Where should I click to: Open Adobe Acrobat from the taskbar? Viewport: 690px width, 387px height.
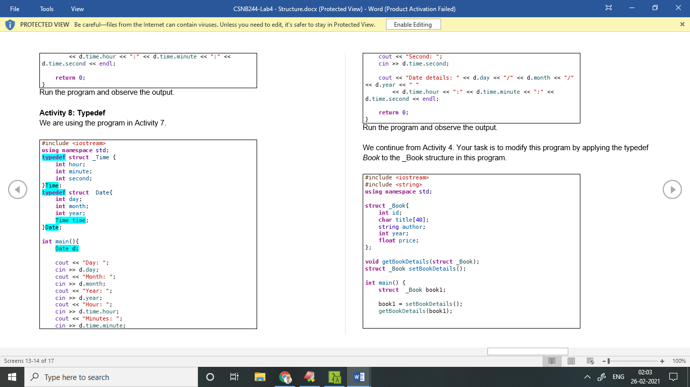309,376
